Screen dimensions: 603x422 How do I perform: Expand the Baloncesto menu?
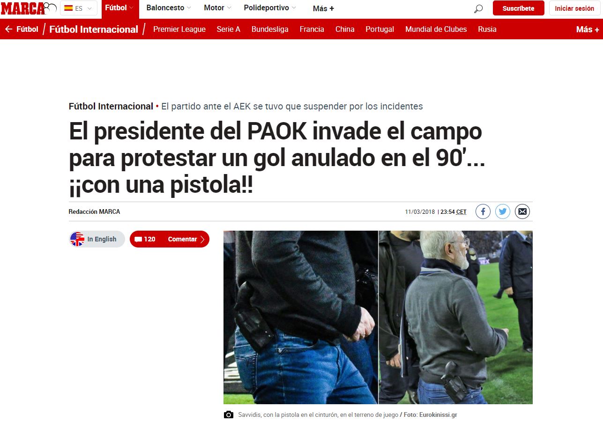169,8
